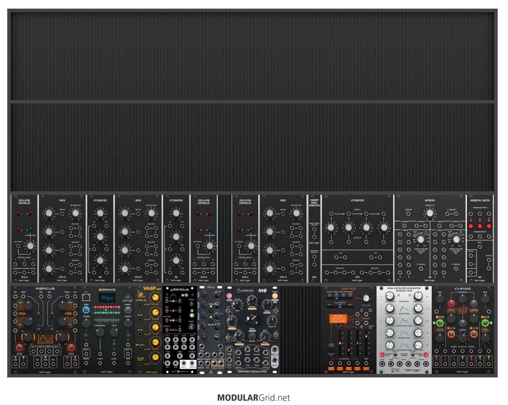Click the USB port on the Brains module
Viewport: 508px width, 405px height.
click(x=86, y=297)
